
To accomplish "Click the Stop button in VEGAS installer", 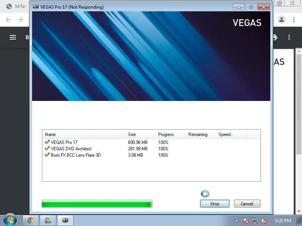I will (x=214, y=204).
